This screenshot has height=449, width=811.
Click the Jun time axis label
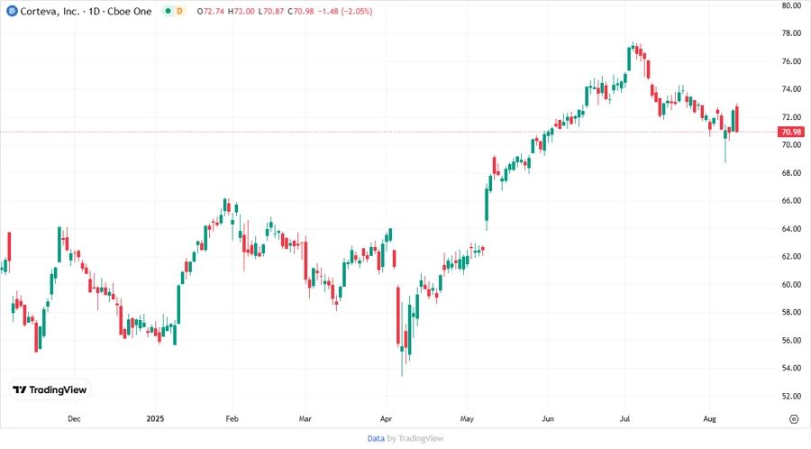point(548,418)
